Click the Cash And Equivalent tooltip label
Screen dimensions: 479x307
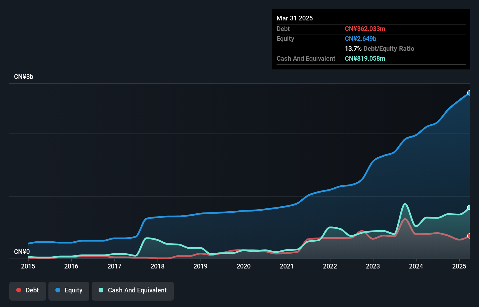coord(306,58)
